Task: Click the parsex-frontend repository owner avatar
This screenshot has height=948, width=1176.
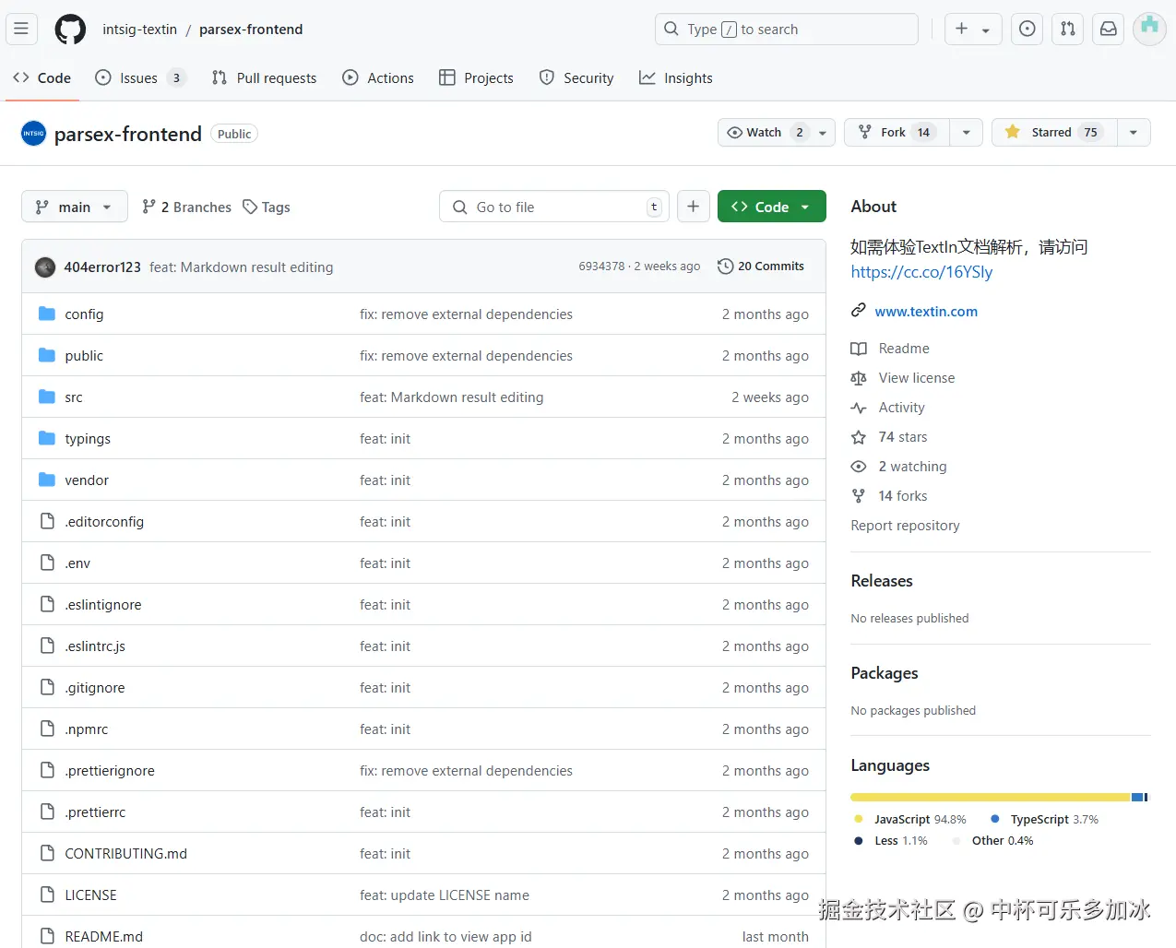Action: [x=33, y=134]
